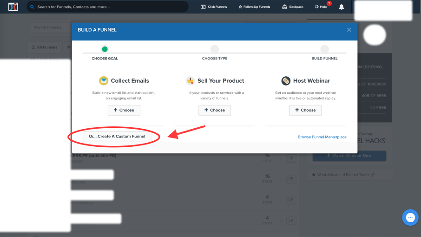Open the Backpack menu
This screenshot has height=237, width=421.
point(293,7)
